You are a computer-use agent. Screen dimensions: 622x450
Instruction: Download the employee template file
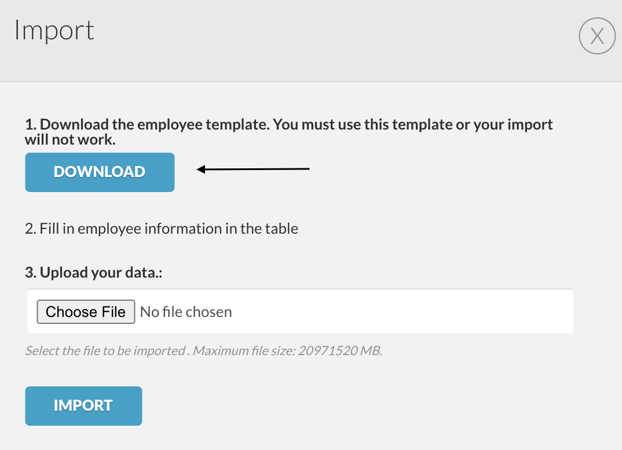[x=100, y=172]
